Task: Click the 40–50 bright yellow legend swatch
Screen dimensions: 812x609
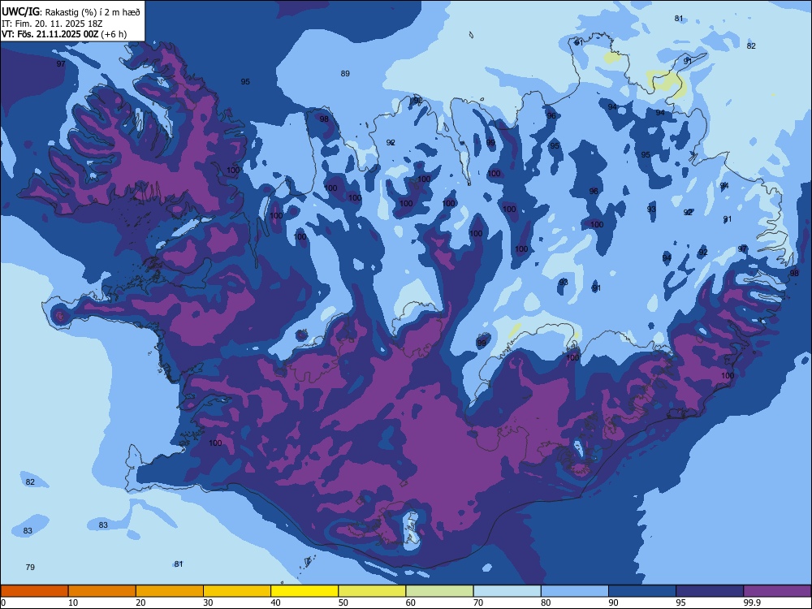Action: click(304, 591)
